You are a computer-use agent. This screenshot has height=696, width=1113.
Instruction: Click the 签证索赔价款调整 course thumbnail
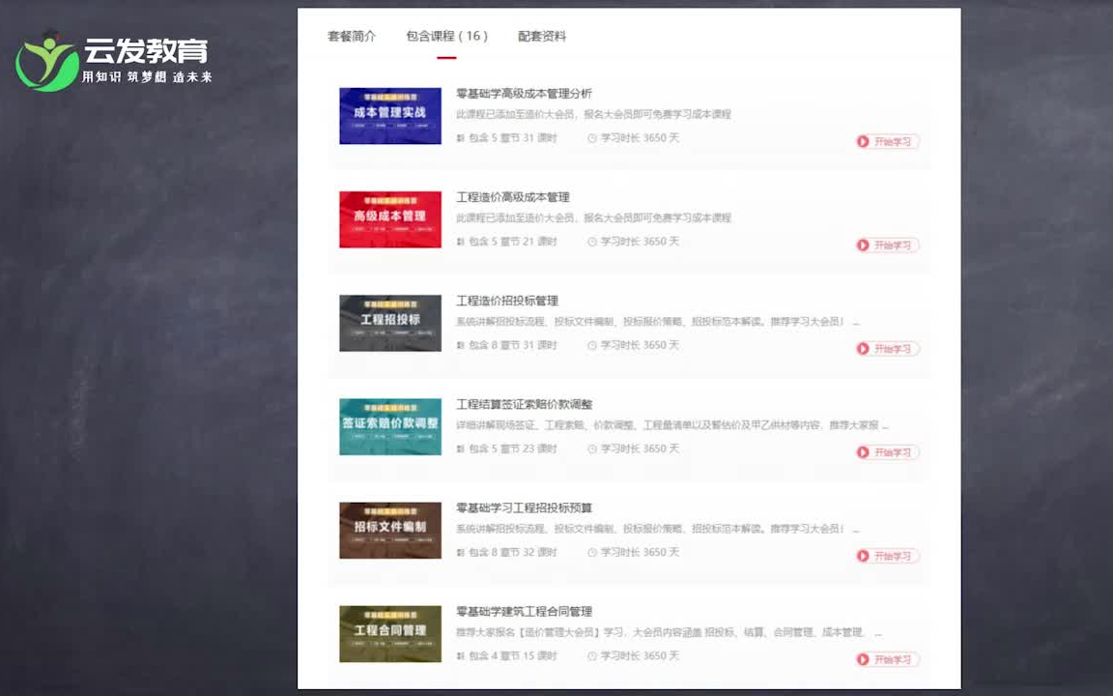click(389, 425)
